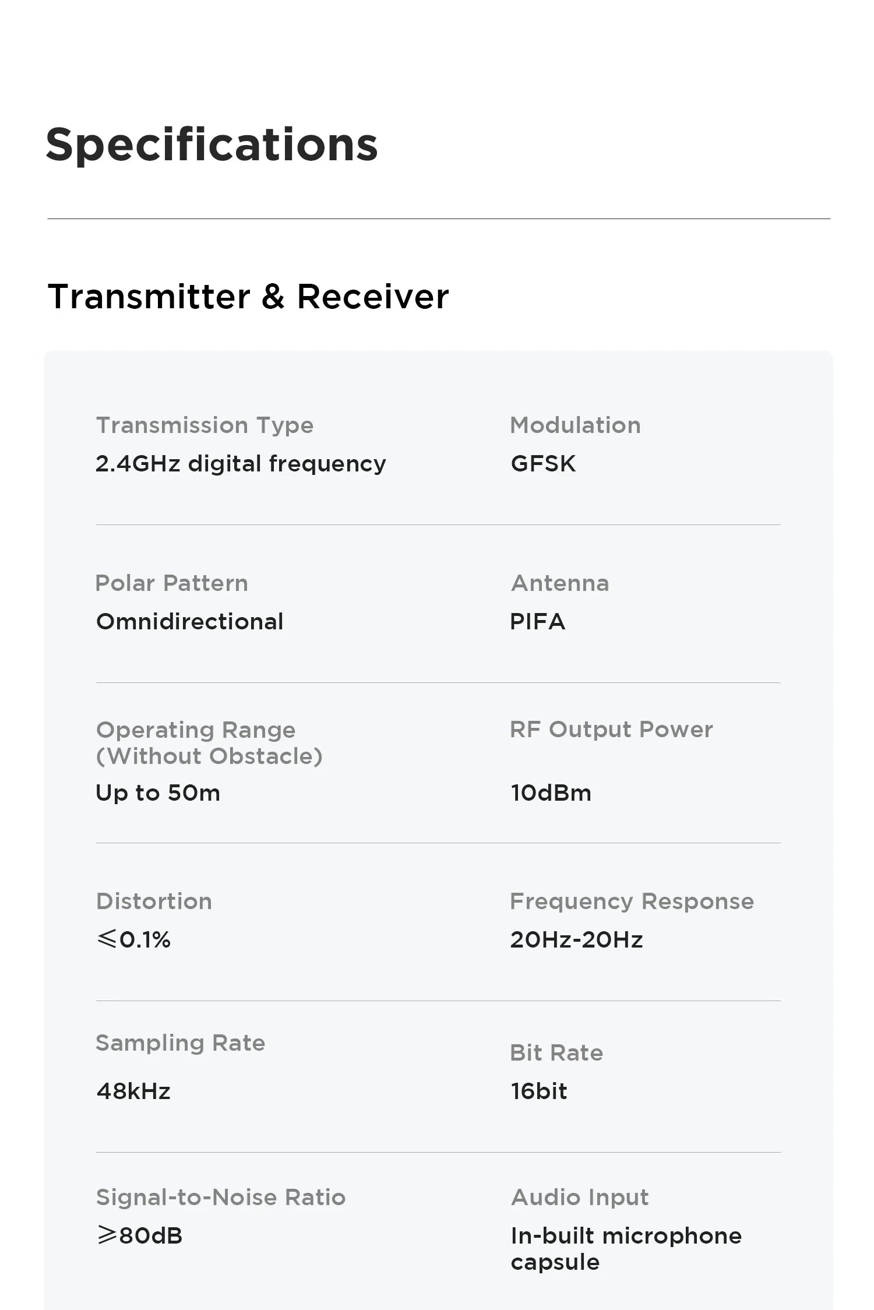The image size is (874, 1310).
Task: Click the 2.4GHz digital frequency value
Action: coord(241,464)
